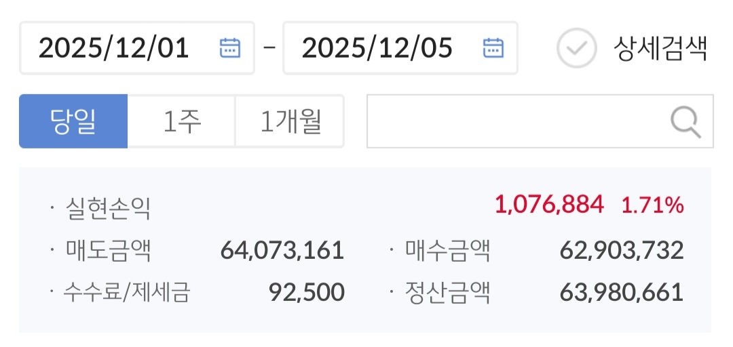The width and height of the screenshot is (733, 347).
Task: Open the end date calendar icon
Action: (493, 47)
